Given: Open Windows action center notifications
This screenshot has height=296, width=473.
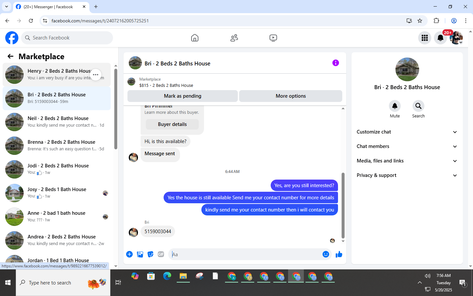Looking at the screenshot, I should coord(462,283).
